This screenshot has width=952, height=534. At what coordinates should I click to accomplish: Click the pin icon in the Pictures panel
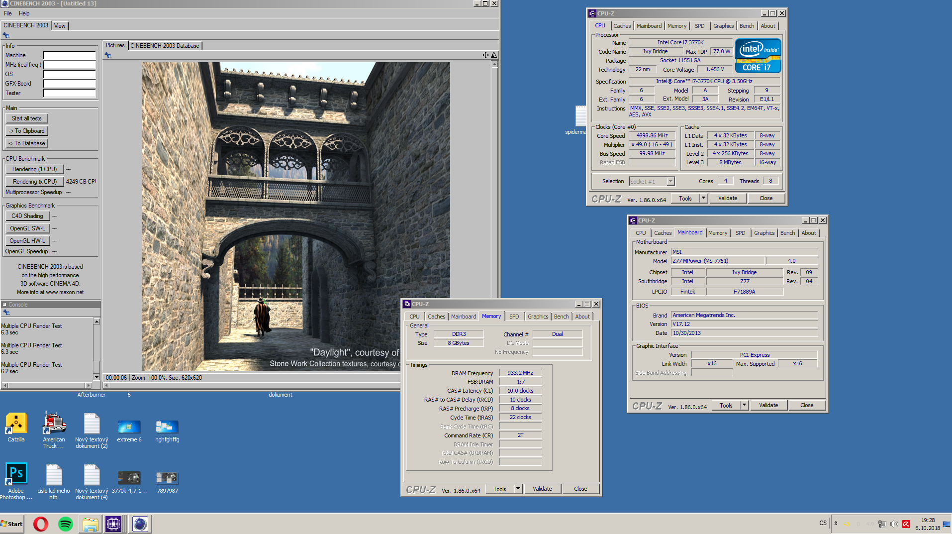(x=108, y=55)
